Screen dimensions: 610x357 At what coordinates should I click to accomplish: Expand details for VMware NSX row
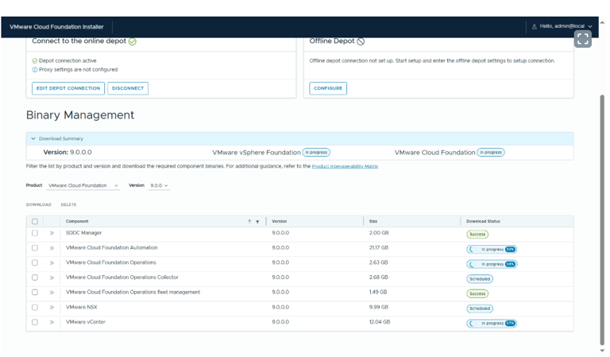[x=52, y=308]
